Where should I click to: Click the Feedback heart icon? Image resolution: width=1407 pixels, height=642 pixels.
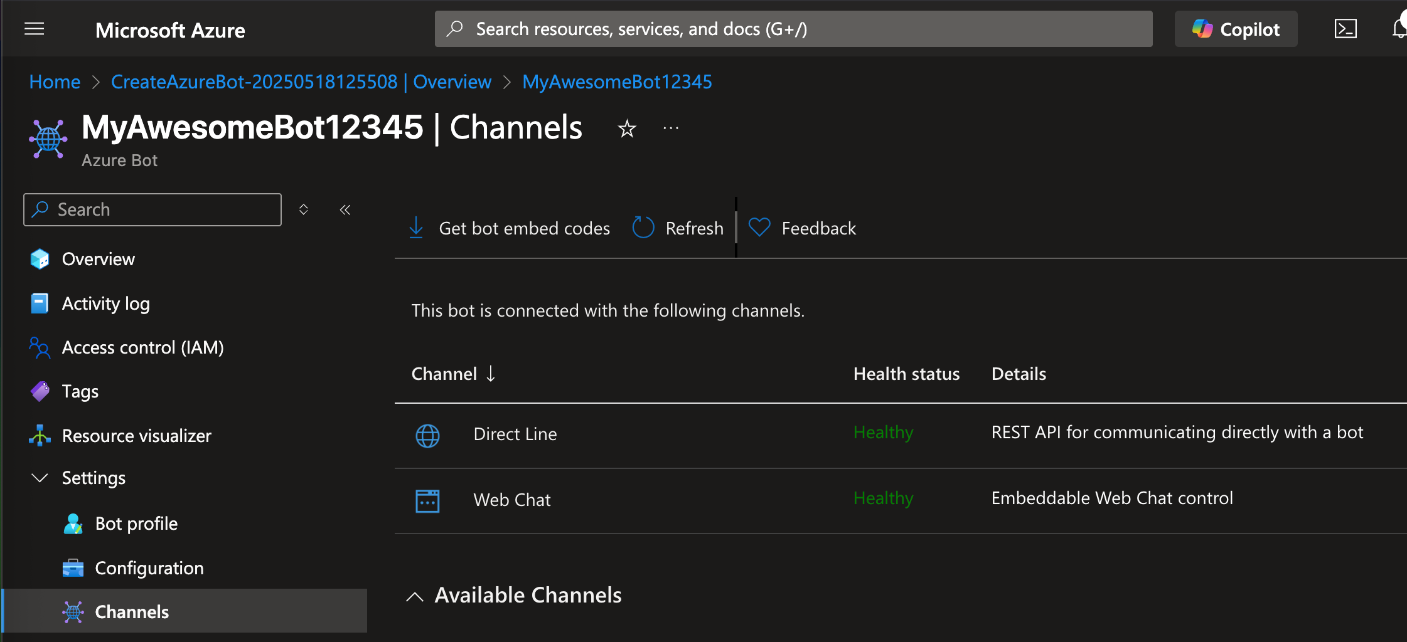tap(759, 227)
